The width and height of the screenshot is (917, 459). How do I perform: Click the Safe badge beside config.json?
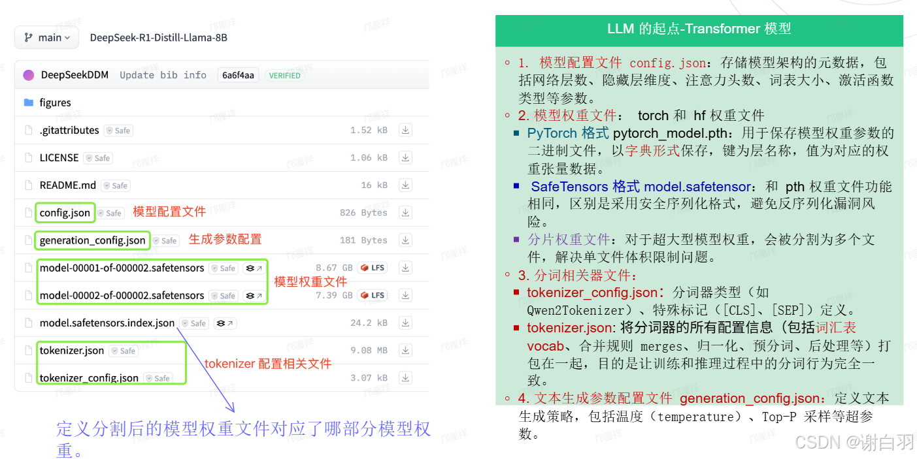(110, 213)
